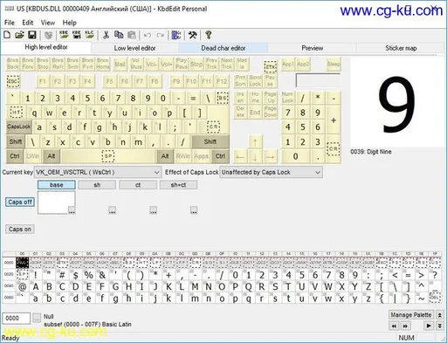Click the F5 function key
This screenshot has width=447, height=343.
click(x=109, y=81)
